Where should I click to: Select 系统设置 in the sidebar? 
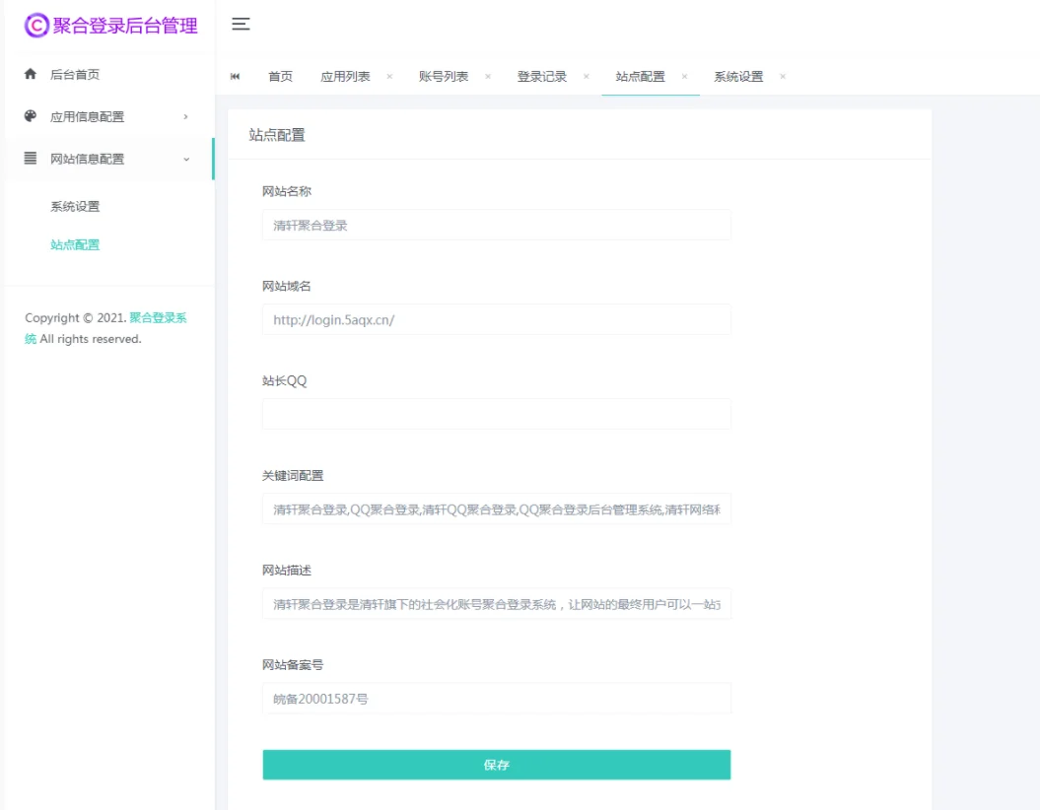[75, 206]
